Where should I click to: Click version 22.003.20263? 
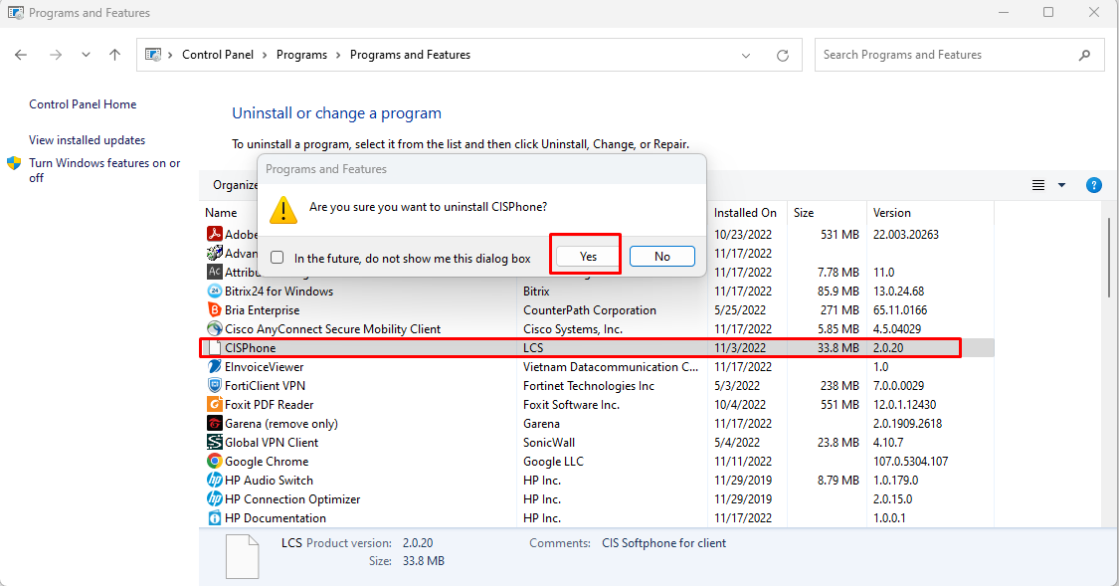point(905,234)
